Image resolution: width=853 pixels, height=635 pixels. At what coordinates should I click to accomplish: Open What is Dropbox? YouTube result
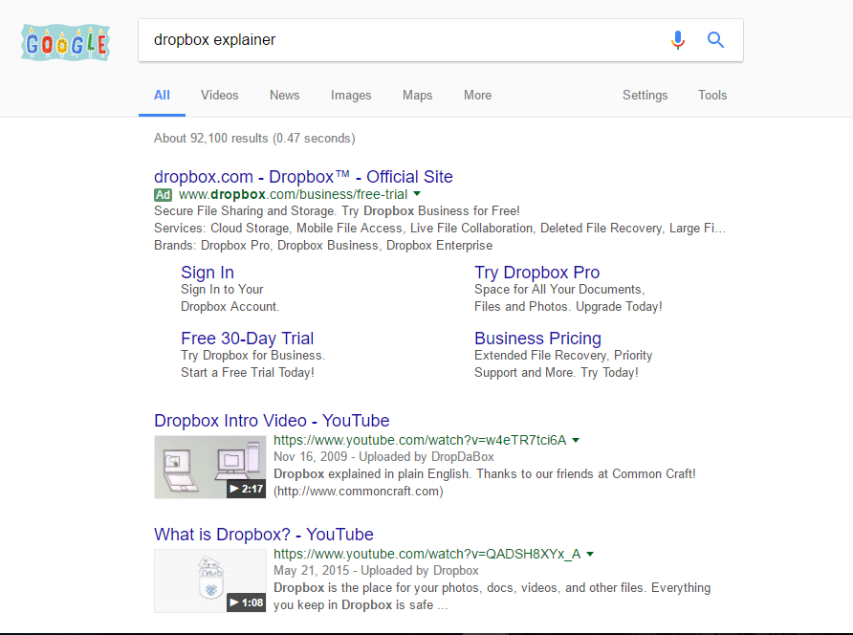coord(264,535)
